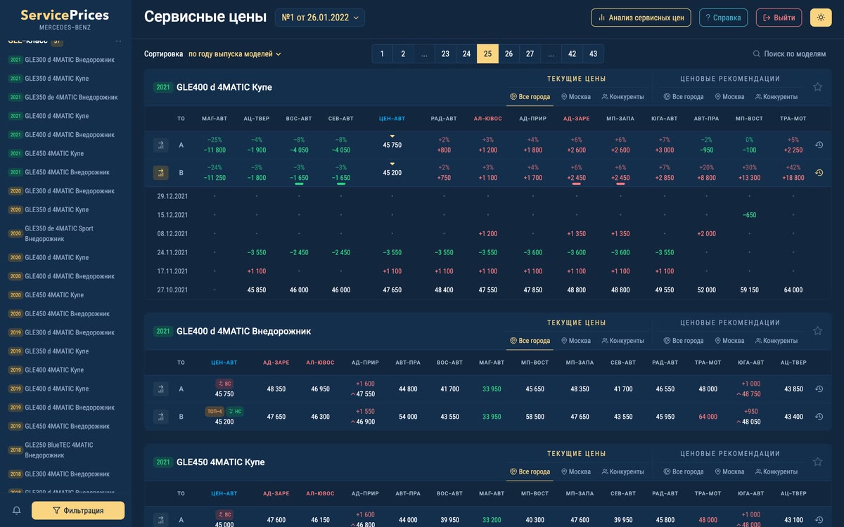844x527 pixels.
Task: Select Конкуренты tab under Текущие цены, GLE400 d Купе
Action: tap(622, 97)
